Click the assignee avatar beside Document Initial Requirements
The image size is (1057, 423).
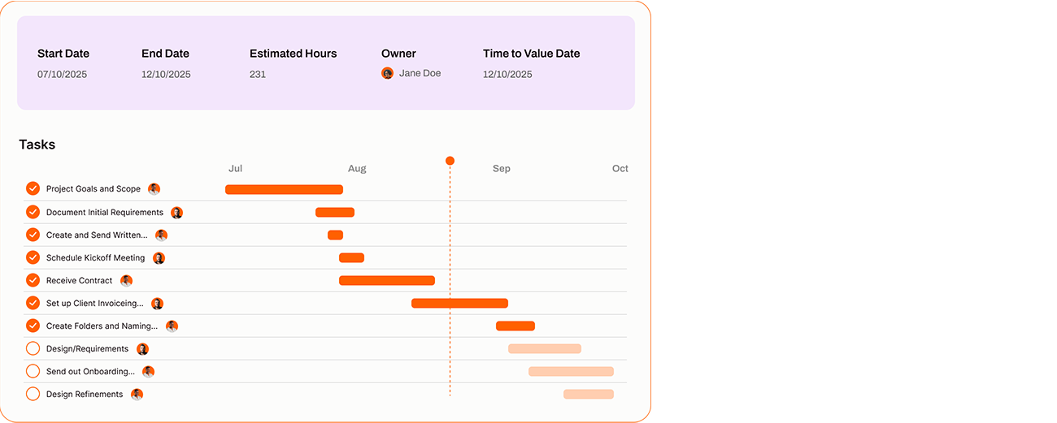pos(176,213)
